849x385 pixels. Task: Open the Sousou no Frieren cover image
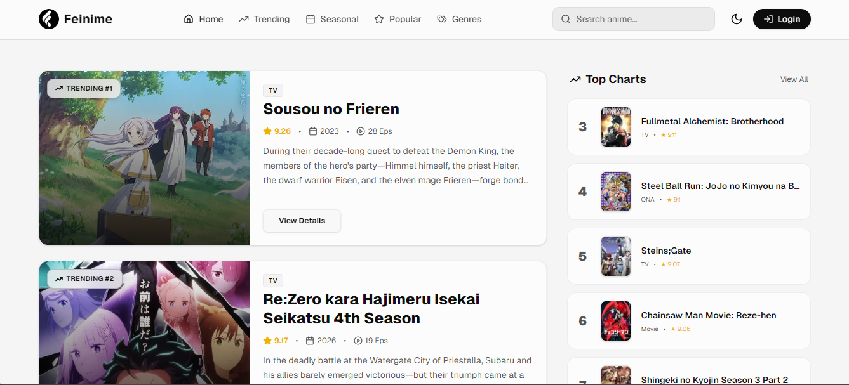click(145, 158)
